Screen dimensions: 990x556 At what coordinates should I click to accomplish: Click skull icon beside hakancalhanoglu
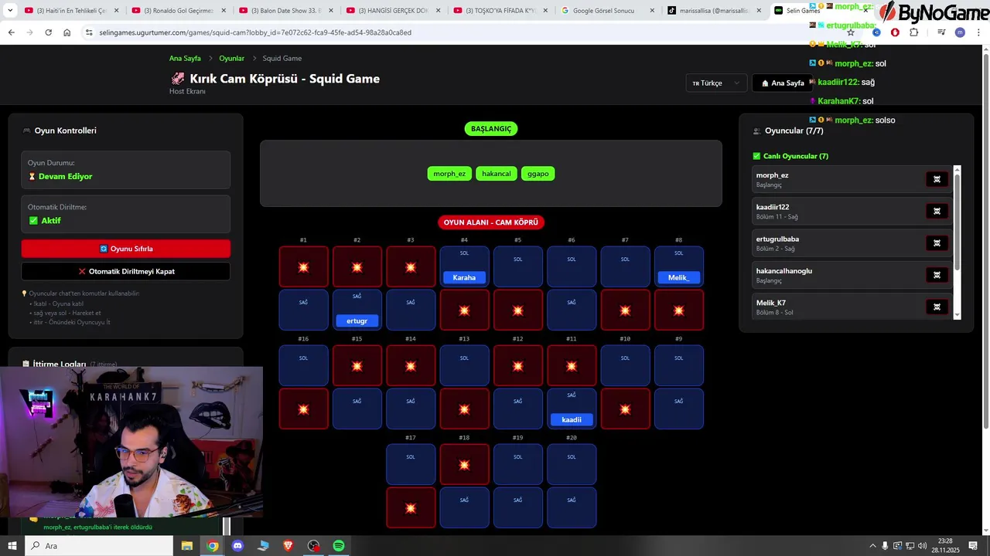[x=937, y=275]
